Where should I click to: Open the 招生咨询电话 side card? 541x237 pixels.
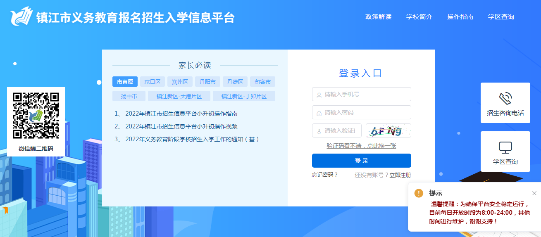[x=505, y=103]
